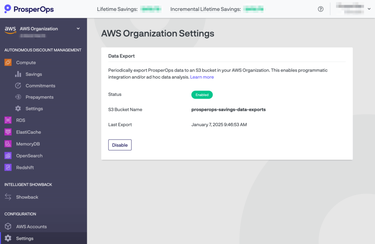The image size is (375, 244).
Task: Click the AWS logo icon in sidebar
Action: tap(10, 30)
